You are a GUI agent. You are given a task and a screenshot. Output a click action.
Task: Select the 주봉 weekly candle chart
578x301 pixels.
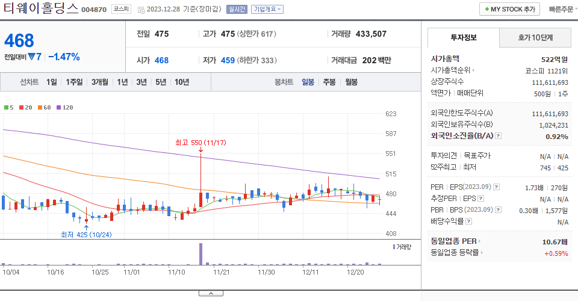pyautogui.click(x=329, y=82)
